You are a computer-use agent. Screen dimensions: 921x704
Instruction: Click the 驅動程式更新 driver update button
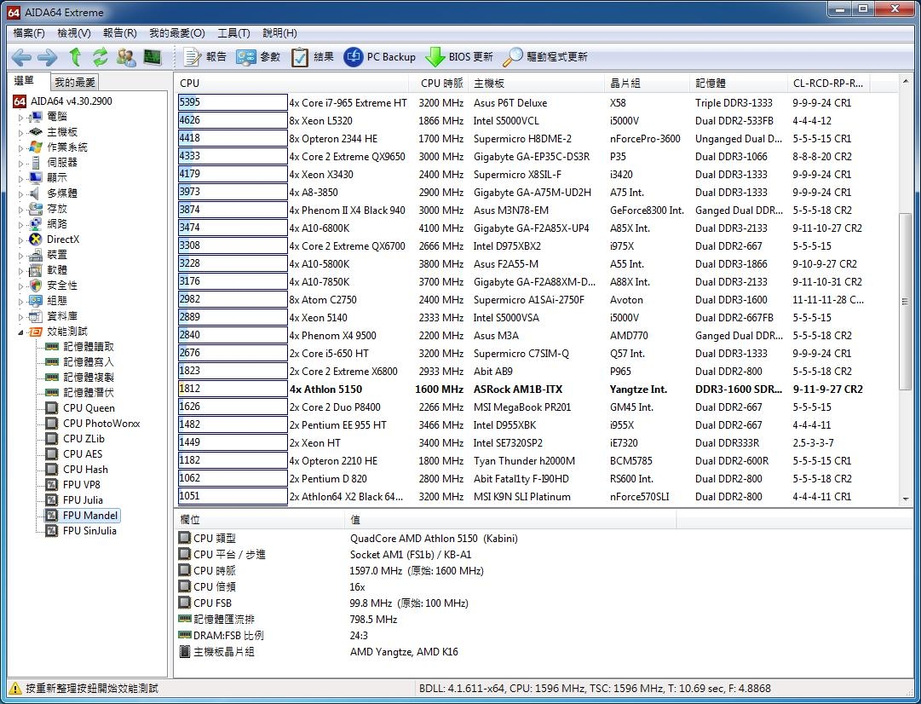pos(545,57)
